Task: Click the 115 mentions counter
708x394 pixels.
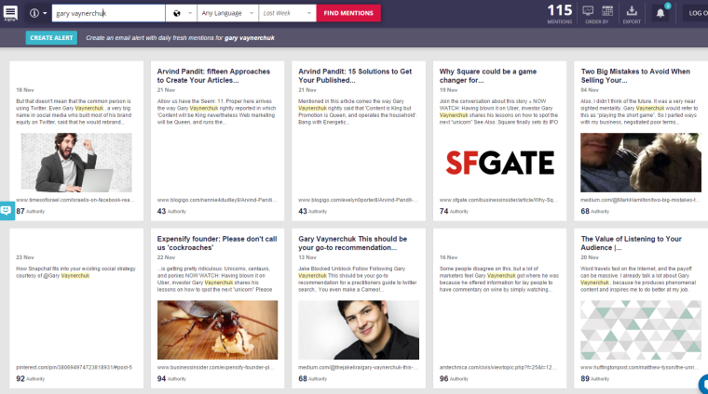Action: click(x=560, y=13)
